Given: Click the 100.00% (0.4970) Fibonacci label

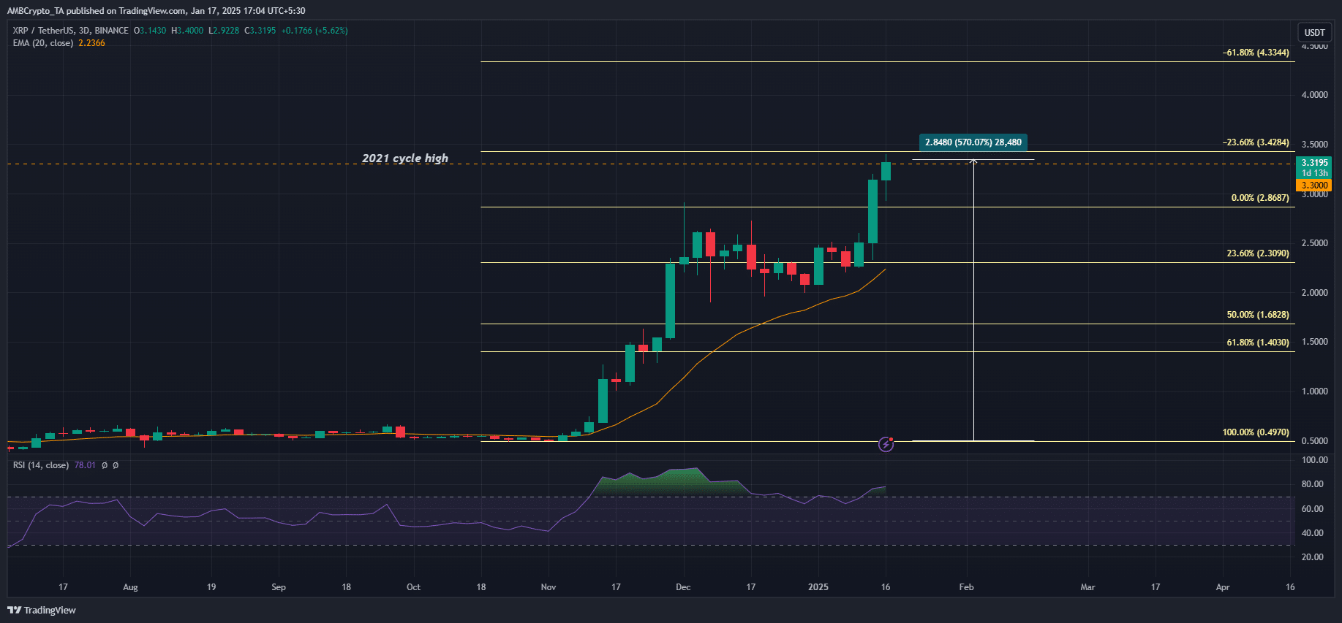Looking at the screenshot, I should coord(1256,432).
